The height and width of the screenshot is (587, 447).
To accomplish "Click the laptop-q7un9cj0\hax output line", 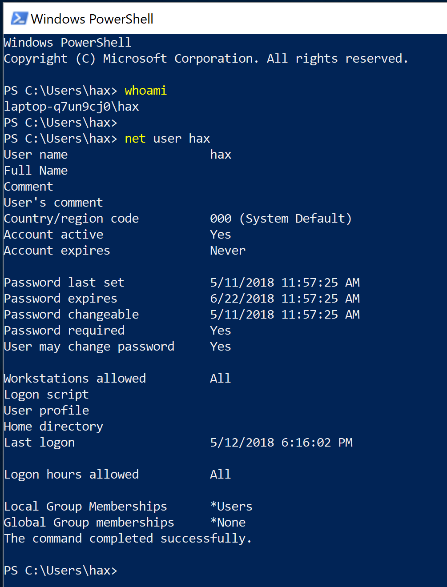I will (x=72, y=107).
